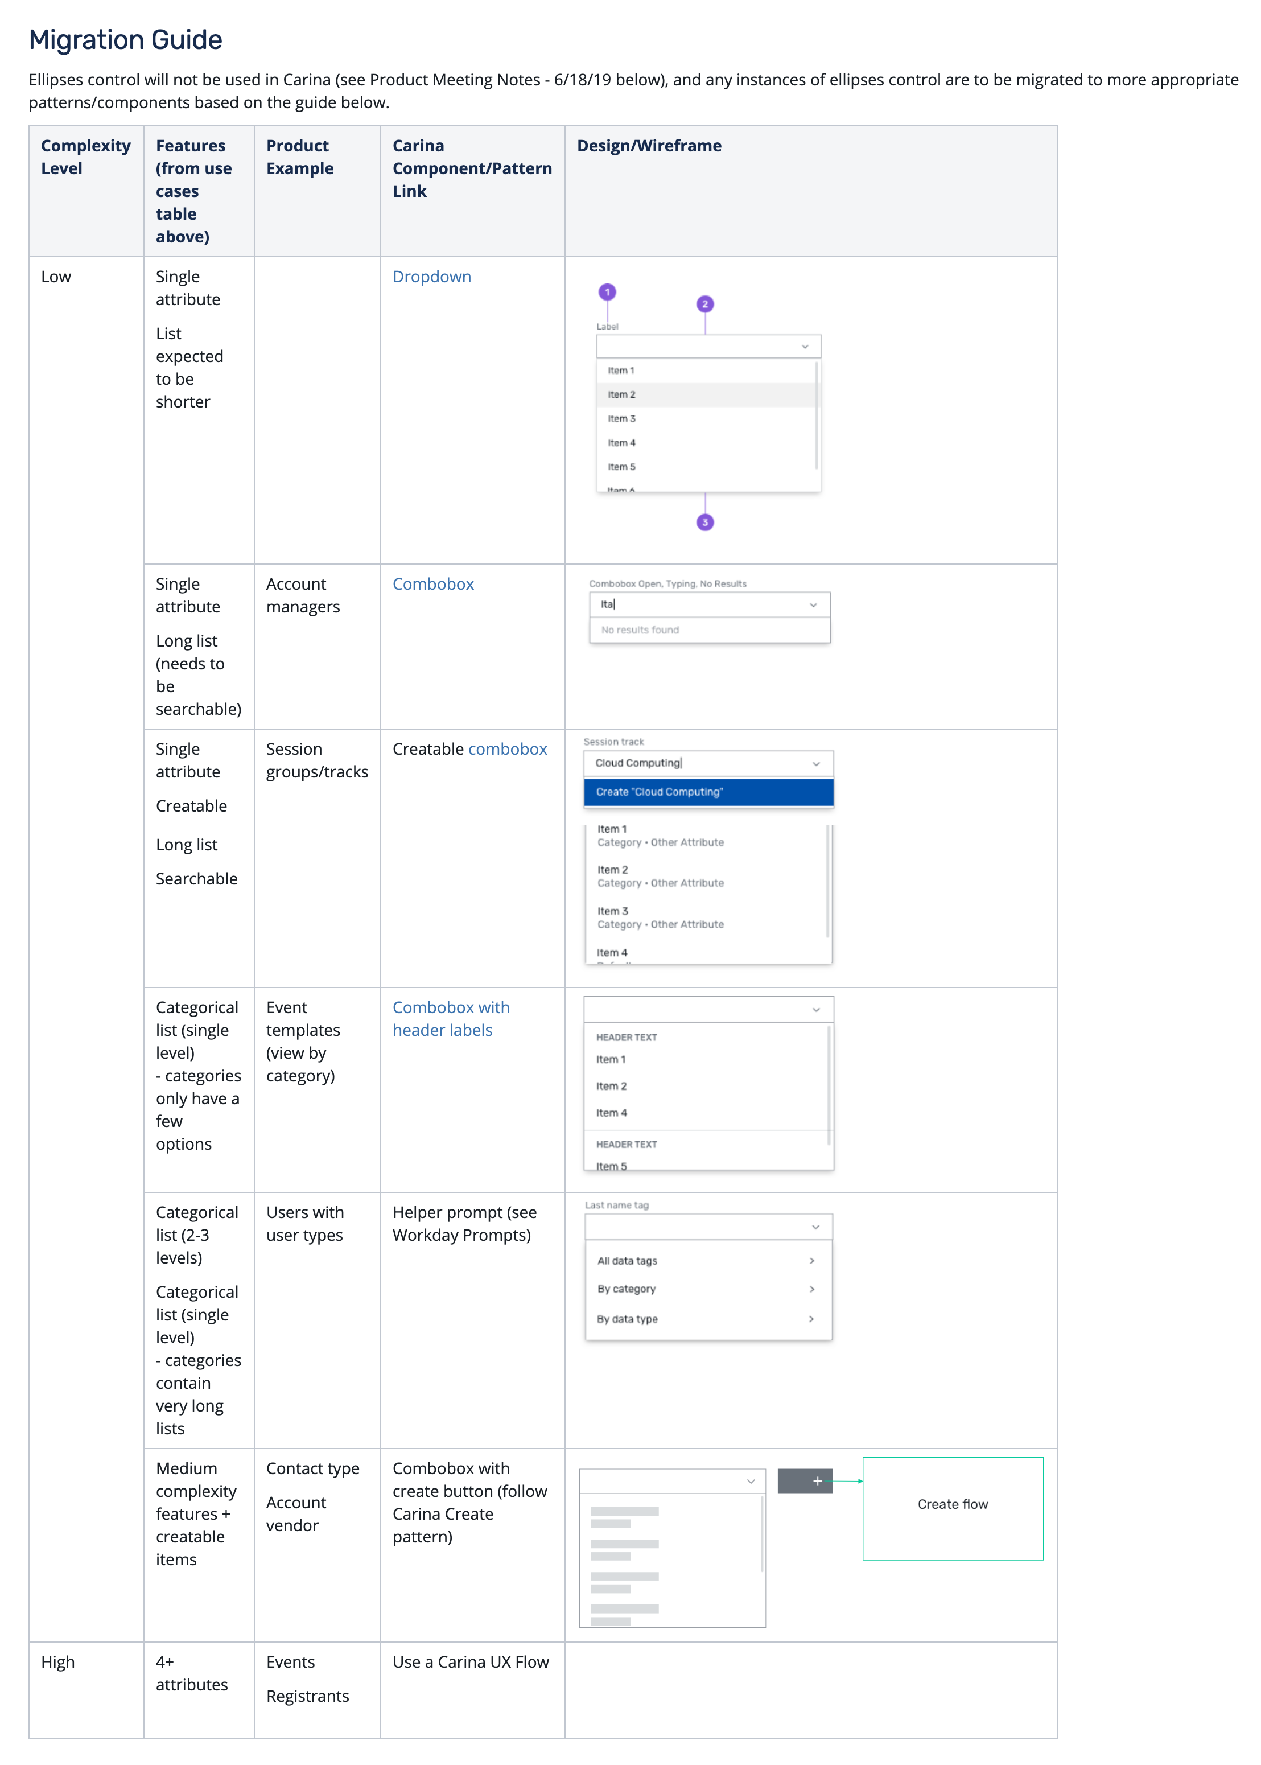Click the 'Account vendor' product example
The width and height of the screenshot is (1261, 1765).
coord(296,1513)
